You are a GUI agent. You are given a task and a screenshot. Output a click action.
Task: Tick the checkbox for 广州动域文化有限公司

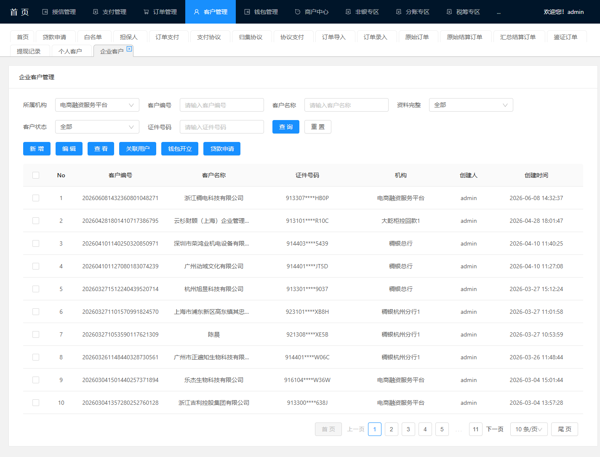pos(36,266)
